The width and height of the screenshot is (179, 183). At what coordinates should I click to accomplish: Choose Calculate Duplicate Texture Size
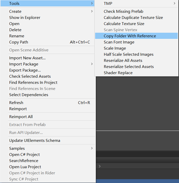(x=133, y=18)
